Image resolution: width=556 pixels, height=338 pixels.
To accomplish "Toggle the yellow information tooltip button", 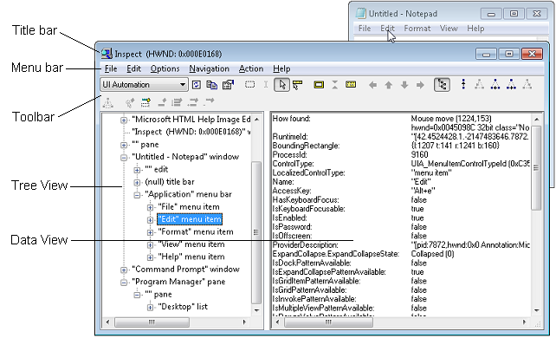I will pyautogui.click(x=351, y=84).
